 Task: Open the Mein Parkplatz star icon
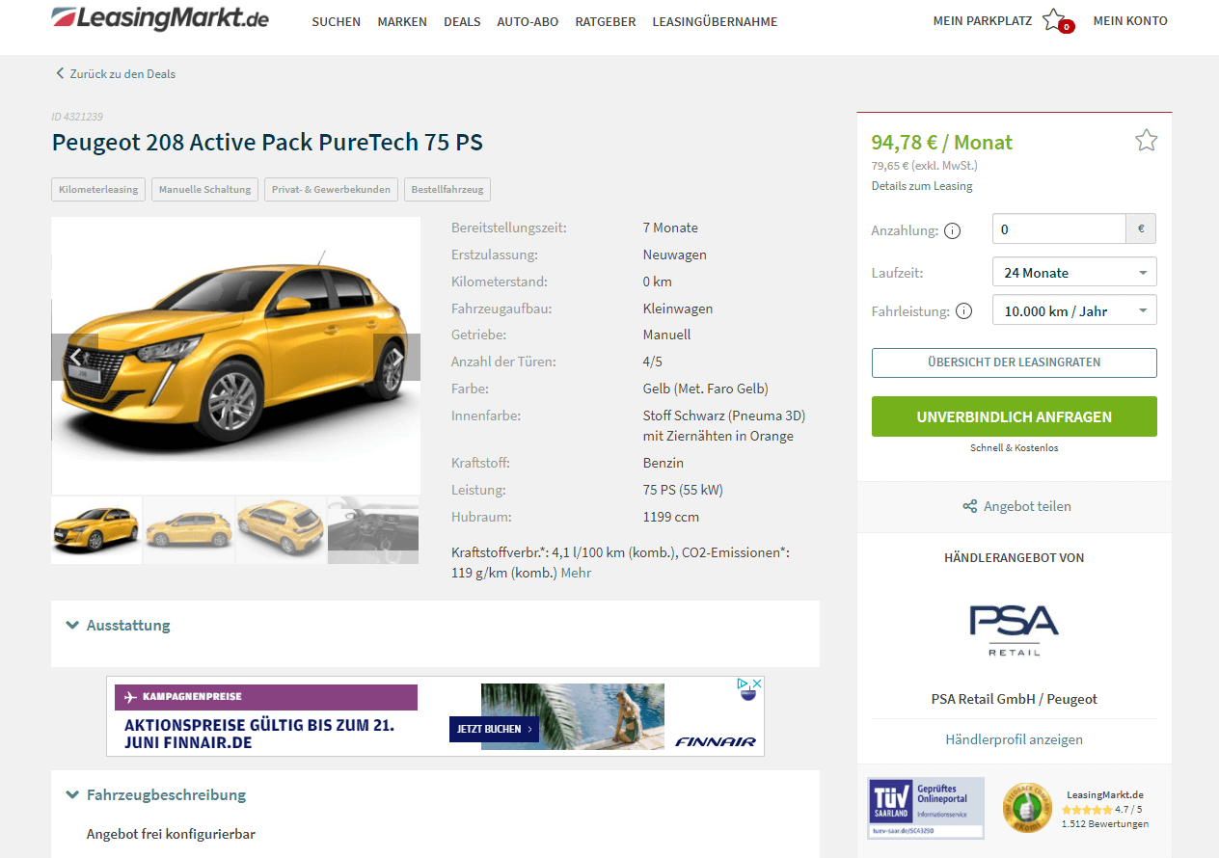coord(1054,19)
